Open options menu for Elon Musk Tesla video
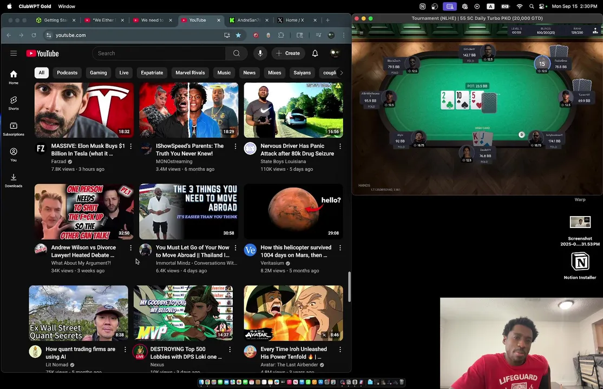603x389 pixels. 131,146
